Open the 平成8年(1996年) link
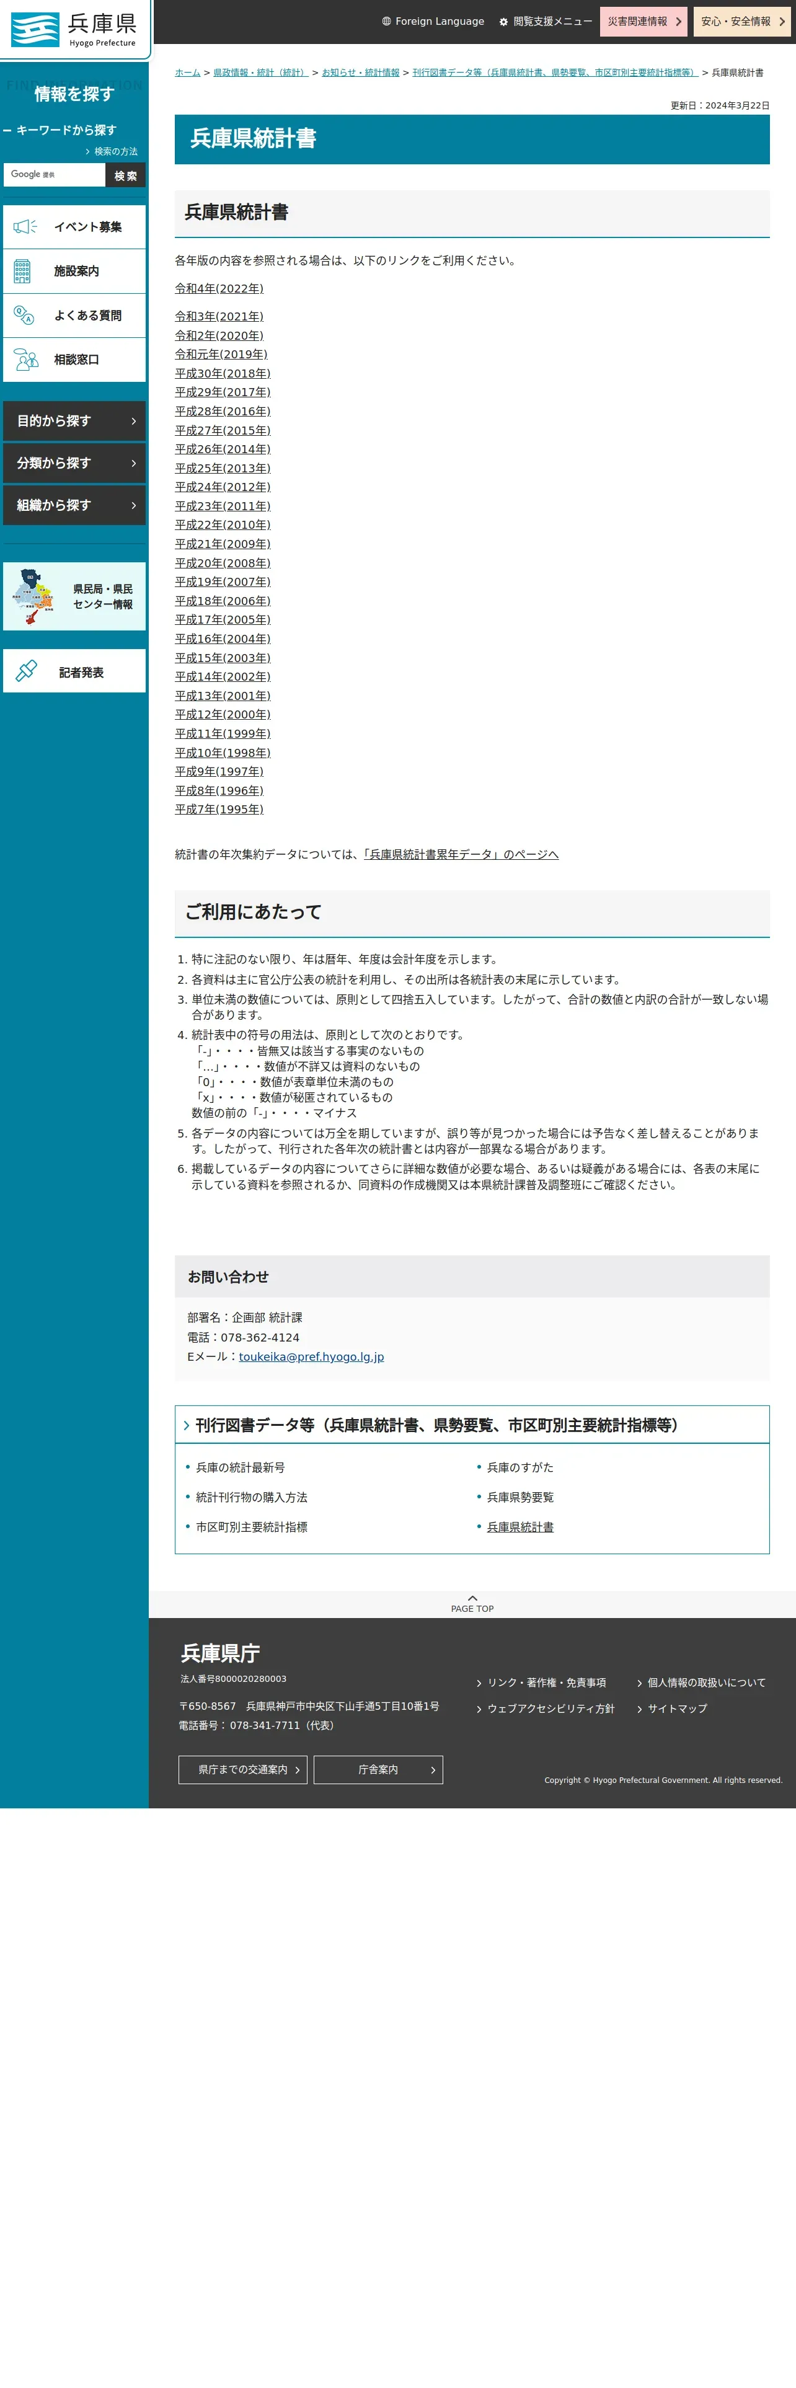The image size is (796, 2388). [x=219, y=791]
